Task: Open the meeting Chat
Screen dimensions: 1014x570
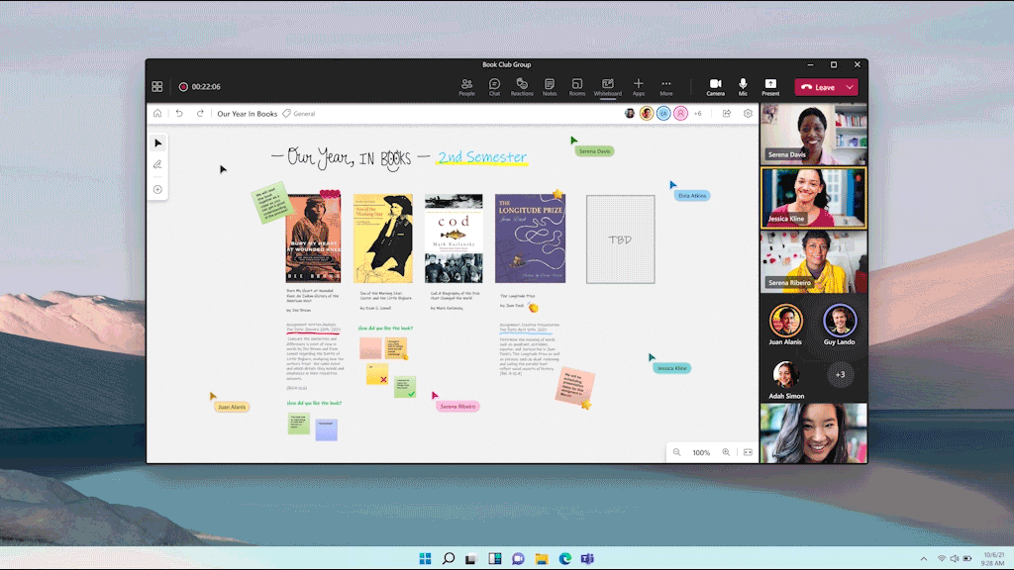Action: tap(494, 87)
